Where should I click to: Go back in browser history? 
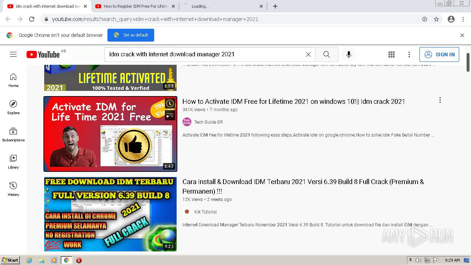(8, 19)
